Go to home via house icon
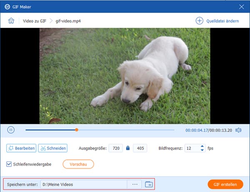This screenshot has height=192, width=250. point(11,21)
